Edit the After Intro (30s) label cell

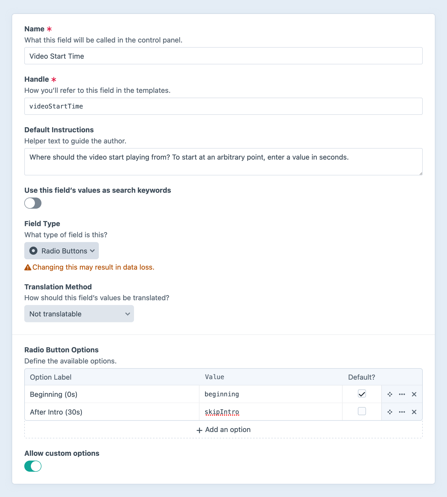pyautogui.click(x=112, y=412)
